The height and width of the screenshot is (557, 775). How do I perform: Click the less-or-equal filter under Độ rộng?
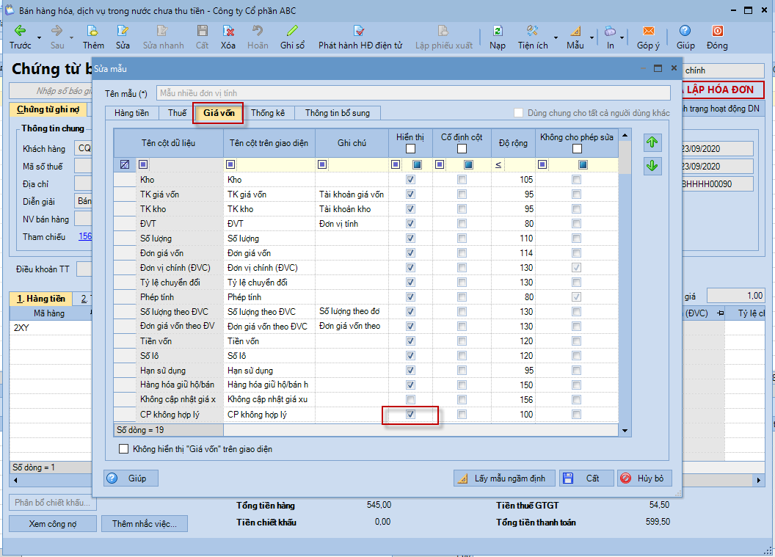498,164
